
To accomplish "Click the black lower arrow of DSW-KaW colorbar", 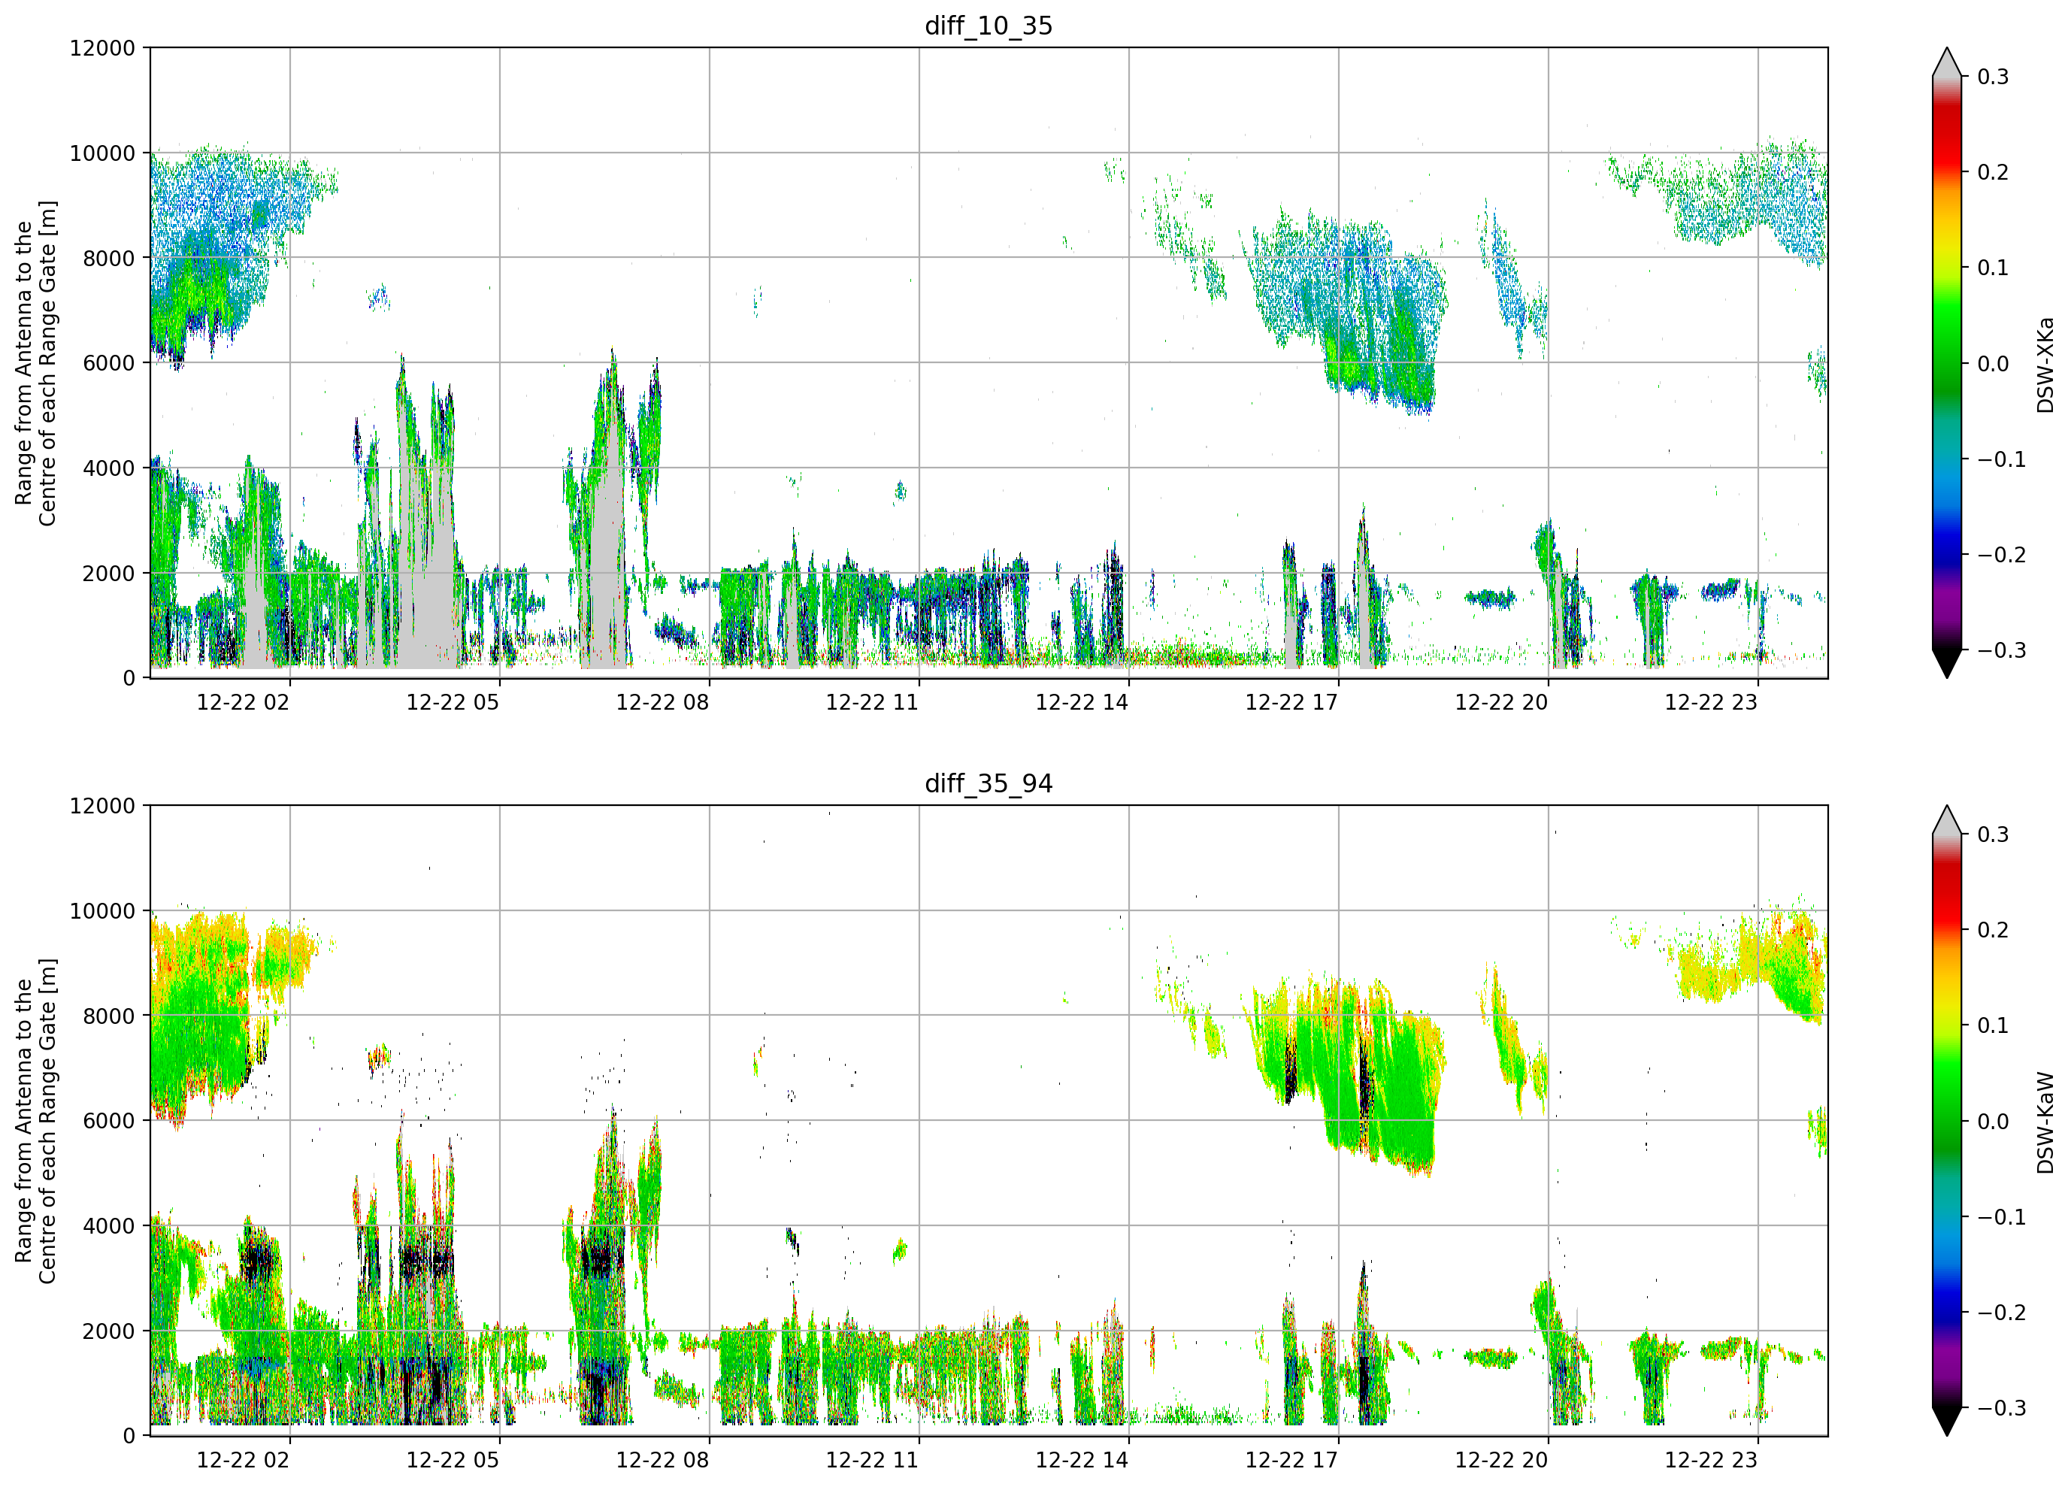I will coord(1947,1422).
